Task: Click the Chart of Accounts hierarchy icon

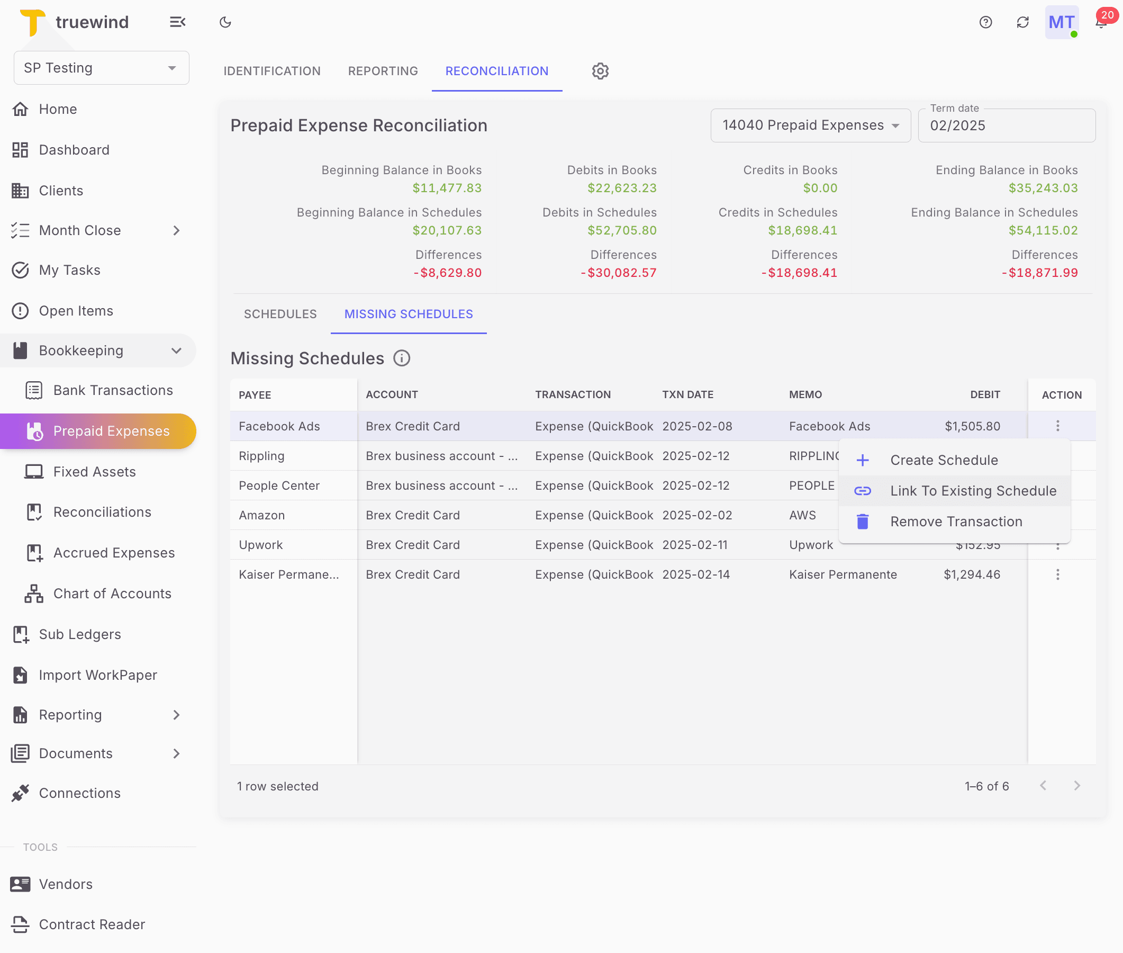Action: [x=33, y=593]
